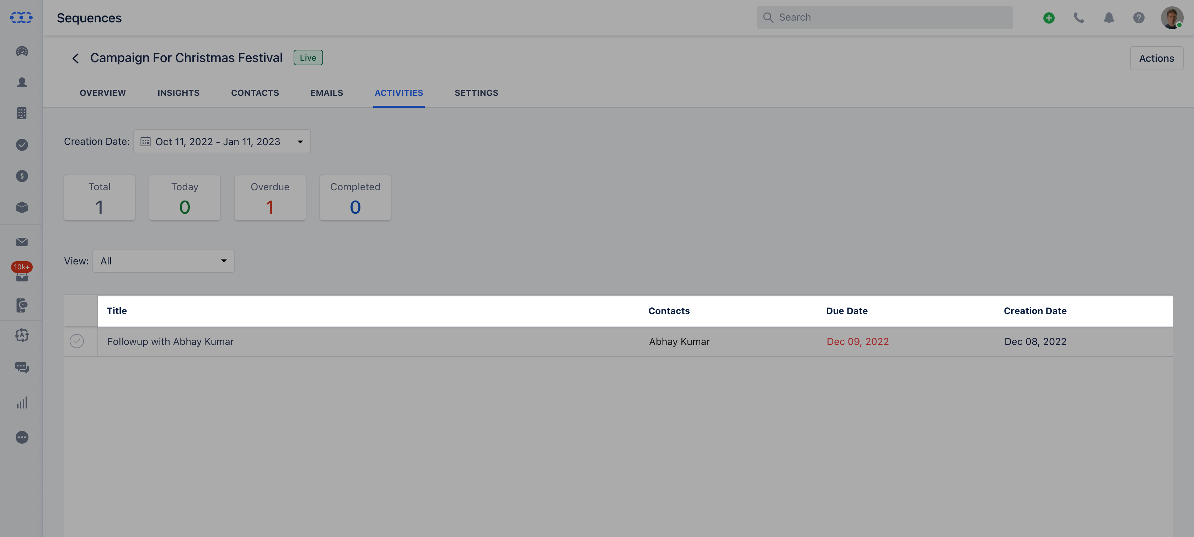Open the phone dialer icon in the header
1194x537 pixels.
(x=1079, y=18)
